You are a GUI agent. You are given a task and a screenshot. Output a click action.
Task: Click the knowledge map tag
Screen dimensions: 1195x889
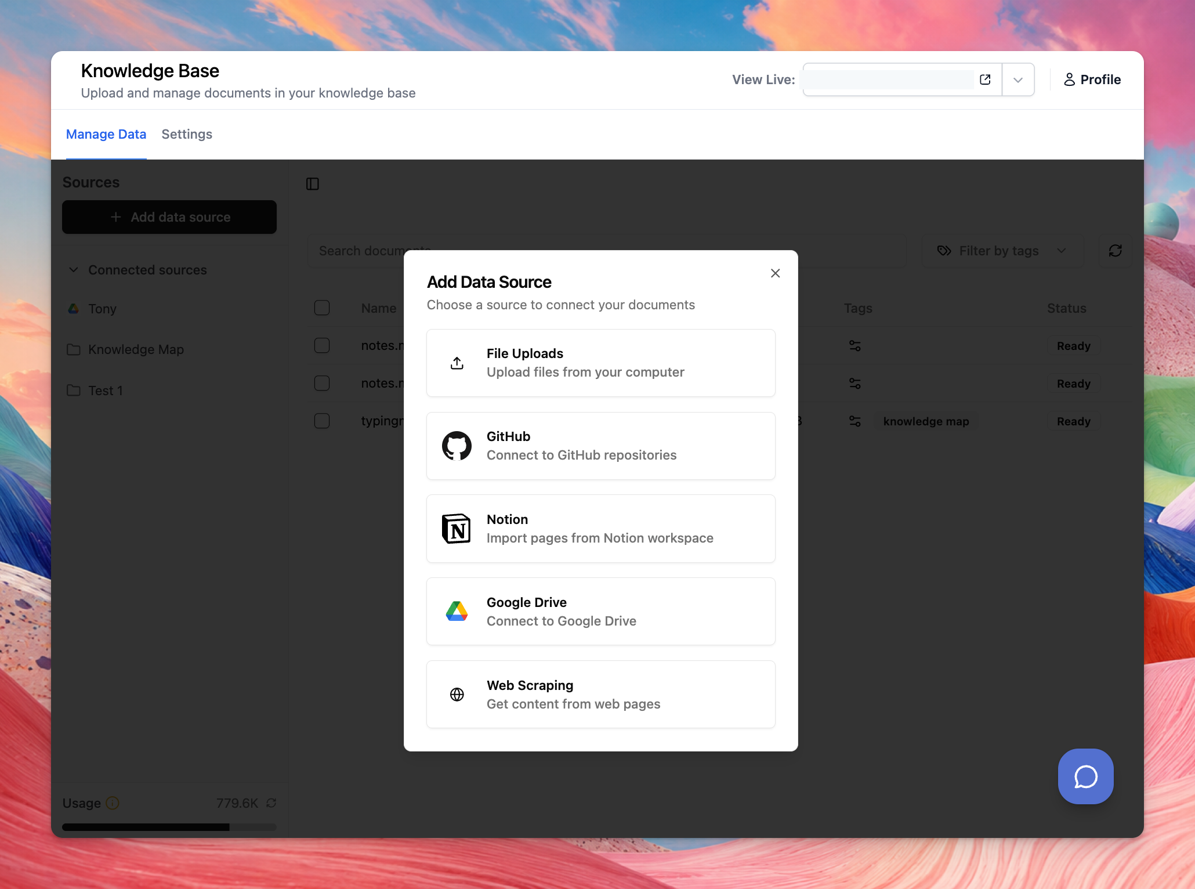(926, 421)
